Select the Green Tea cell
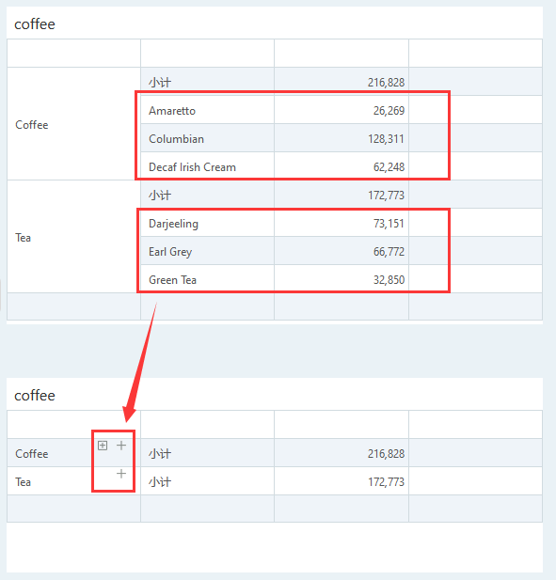This screenshot has width=556, height=580. tap(207, 279)
